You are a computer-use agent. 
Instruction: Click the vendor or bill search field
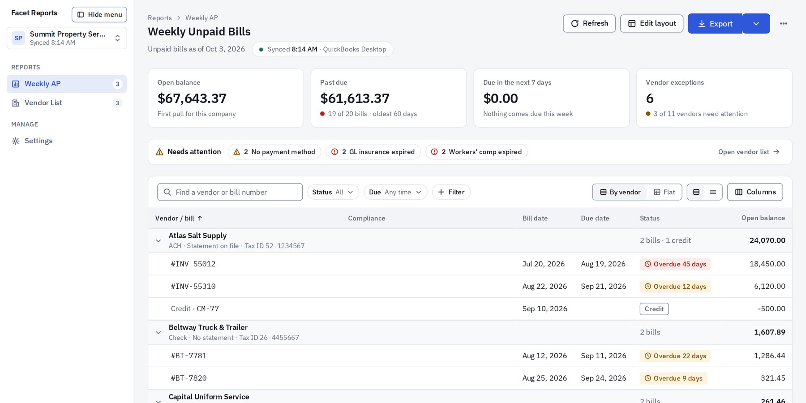[230, 192]
